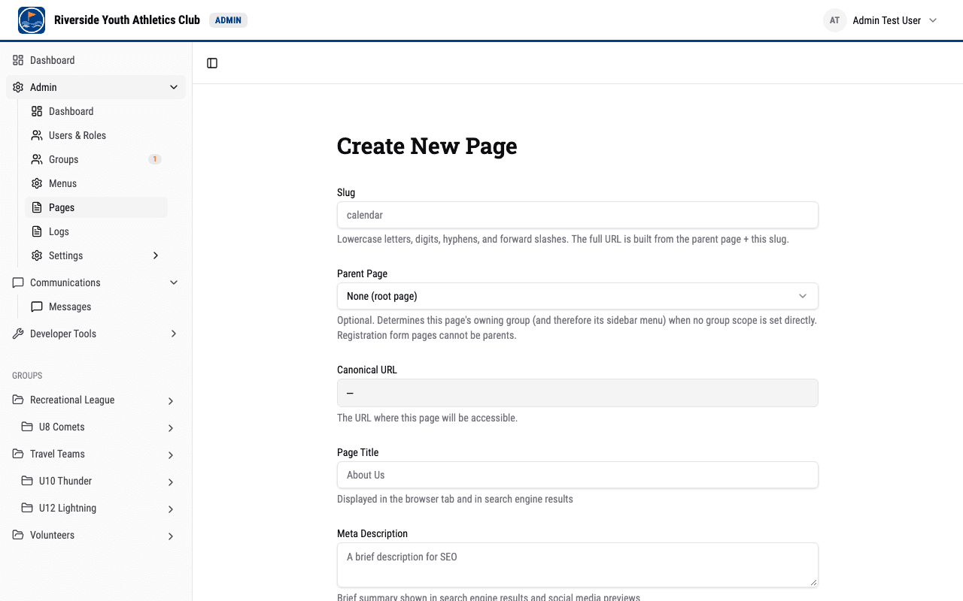Screen dimensions: 963x601
Task: Click the Settings gear icon in Admin
Action: (x=37, y=255)
